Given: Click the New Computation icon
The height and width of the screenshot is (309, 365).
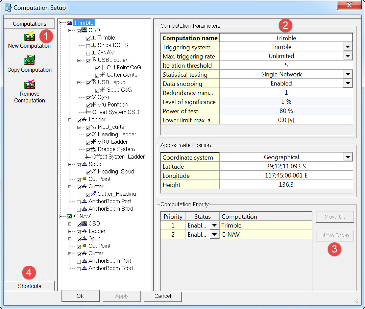Looking at the screenshot, I should pos(29,37).
